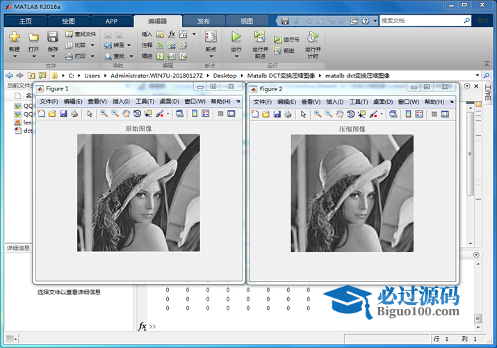This screenshot has height=348, width=497.
Task: Click the command window down scrollbar arrow
Action: 478,327
